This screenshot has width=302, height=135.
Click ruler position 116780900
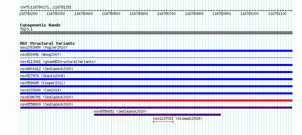222,14
